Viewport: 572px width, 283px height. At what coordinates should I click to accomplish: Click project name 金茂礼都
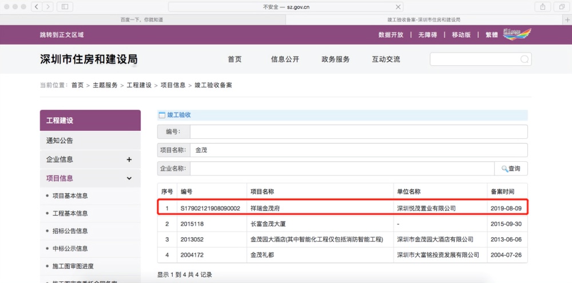pos(263,255)
